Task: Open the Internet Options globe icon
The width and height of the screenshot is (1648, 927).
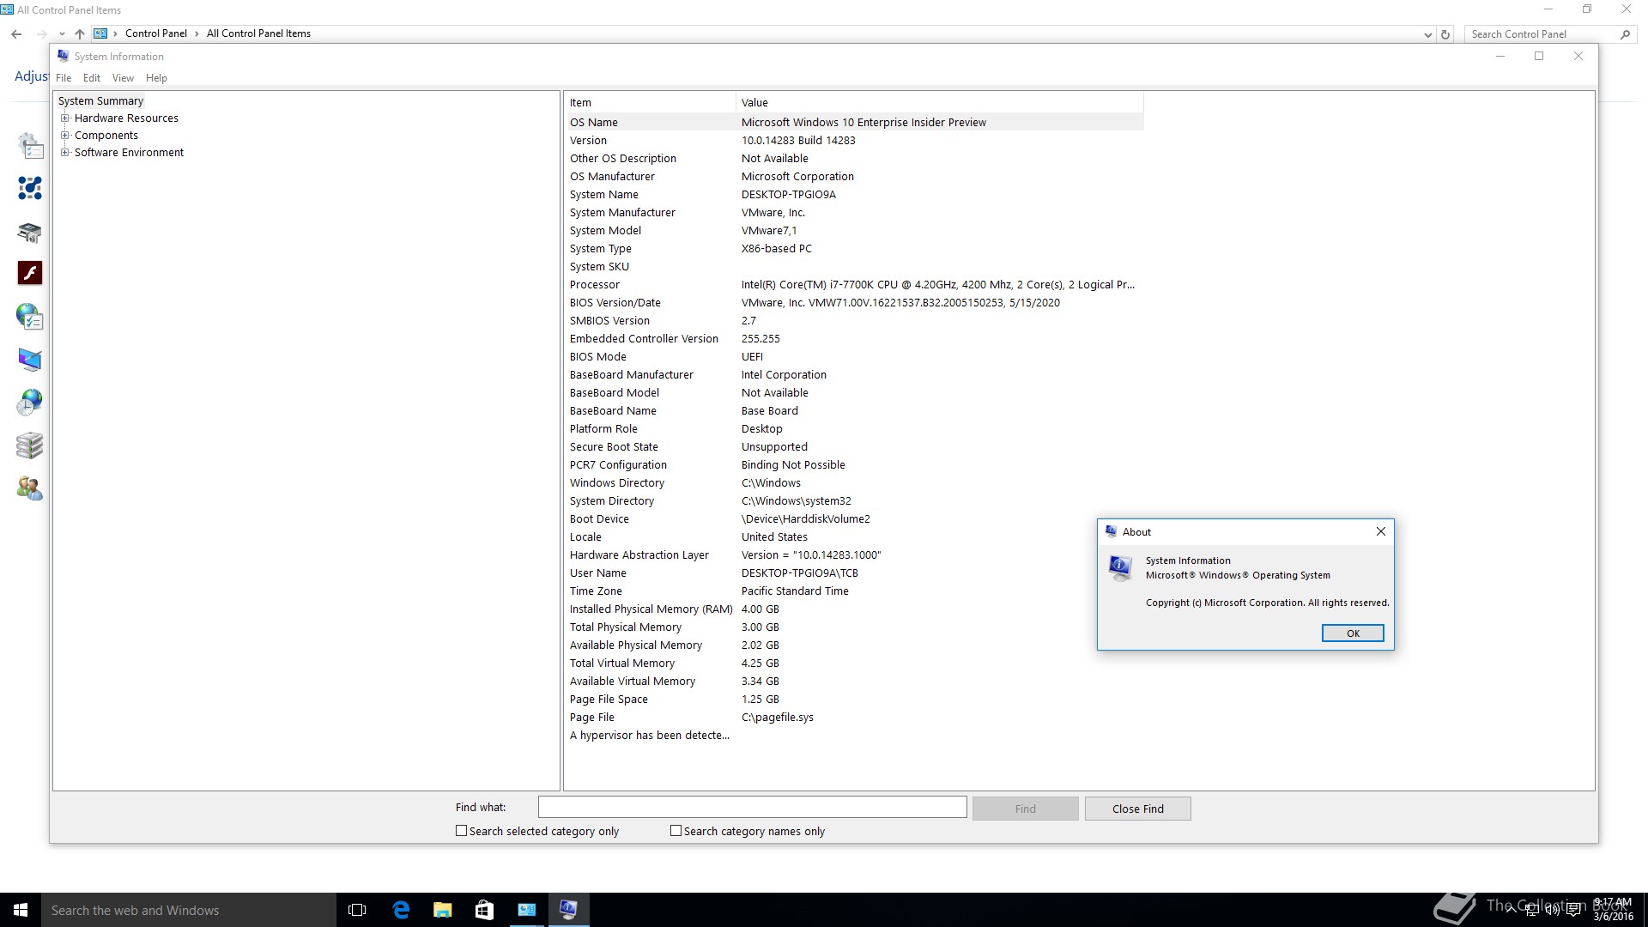Action: 30,317
